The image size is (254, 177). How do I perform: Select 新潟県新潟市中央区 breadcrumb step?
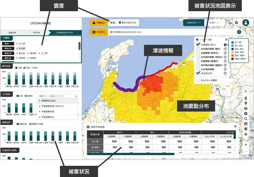(x=65, y=33)
